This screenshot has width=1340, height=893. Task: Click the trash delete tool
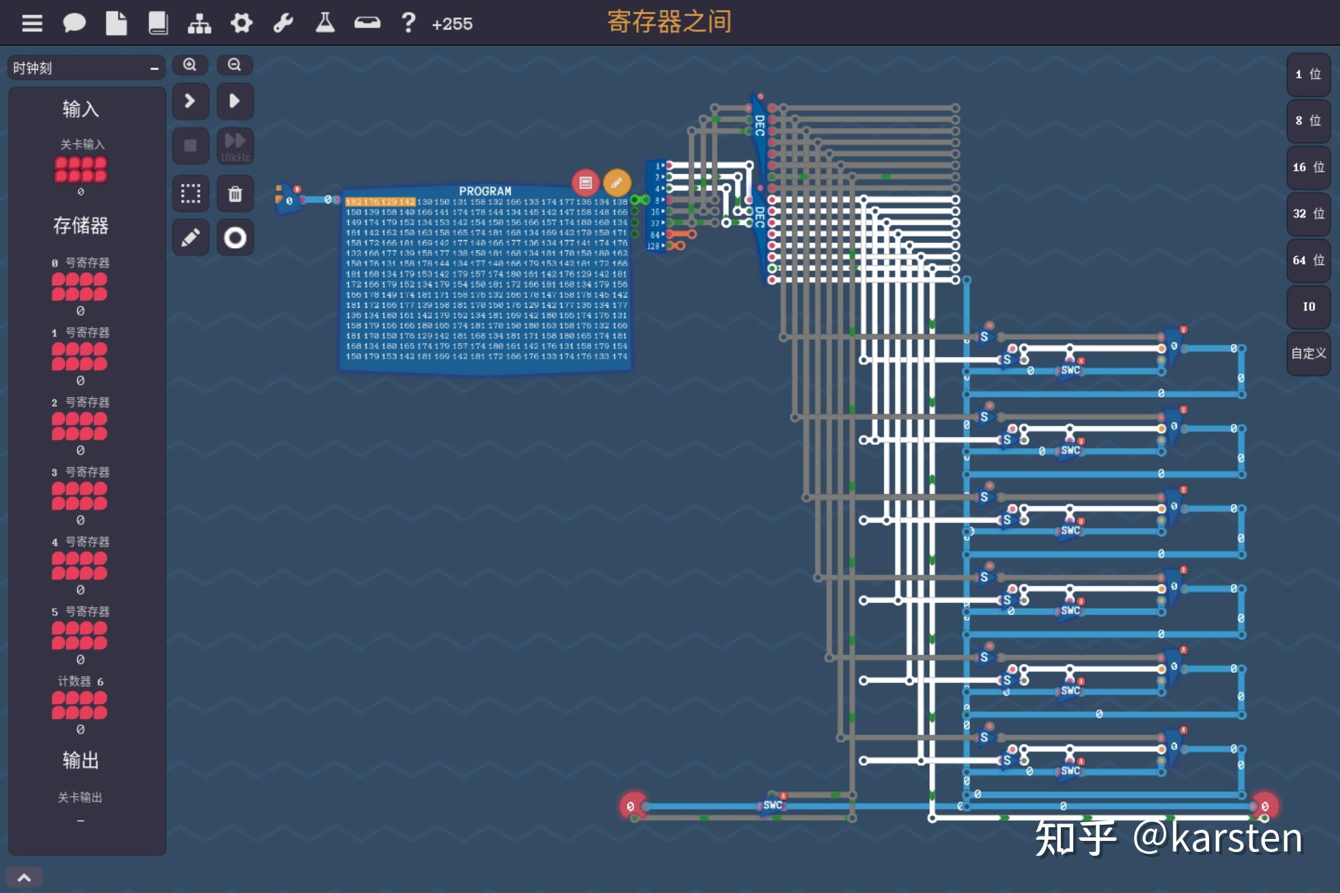click(235, 194)
